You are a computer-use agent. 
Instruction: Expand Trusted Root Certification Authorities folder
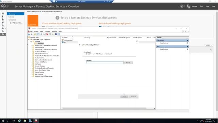(x=31, y=45)
